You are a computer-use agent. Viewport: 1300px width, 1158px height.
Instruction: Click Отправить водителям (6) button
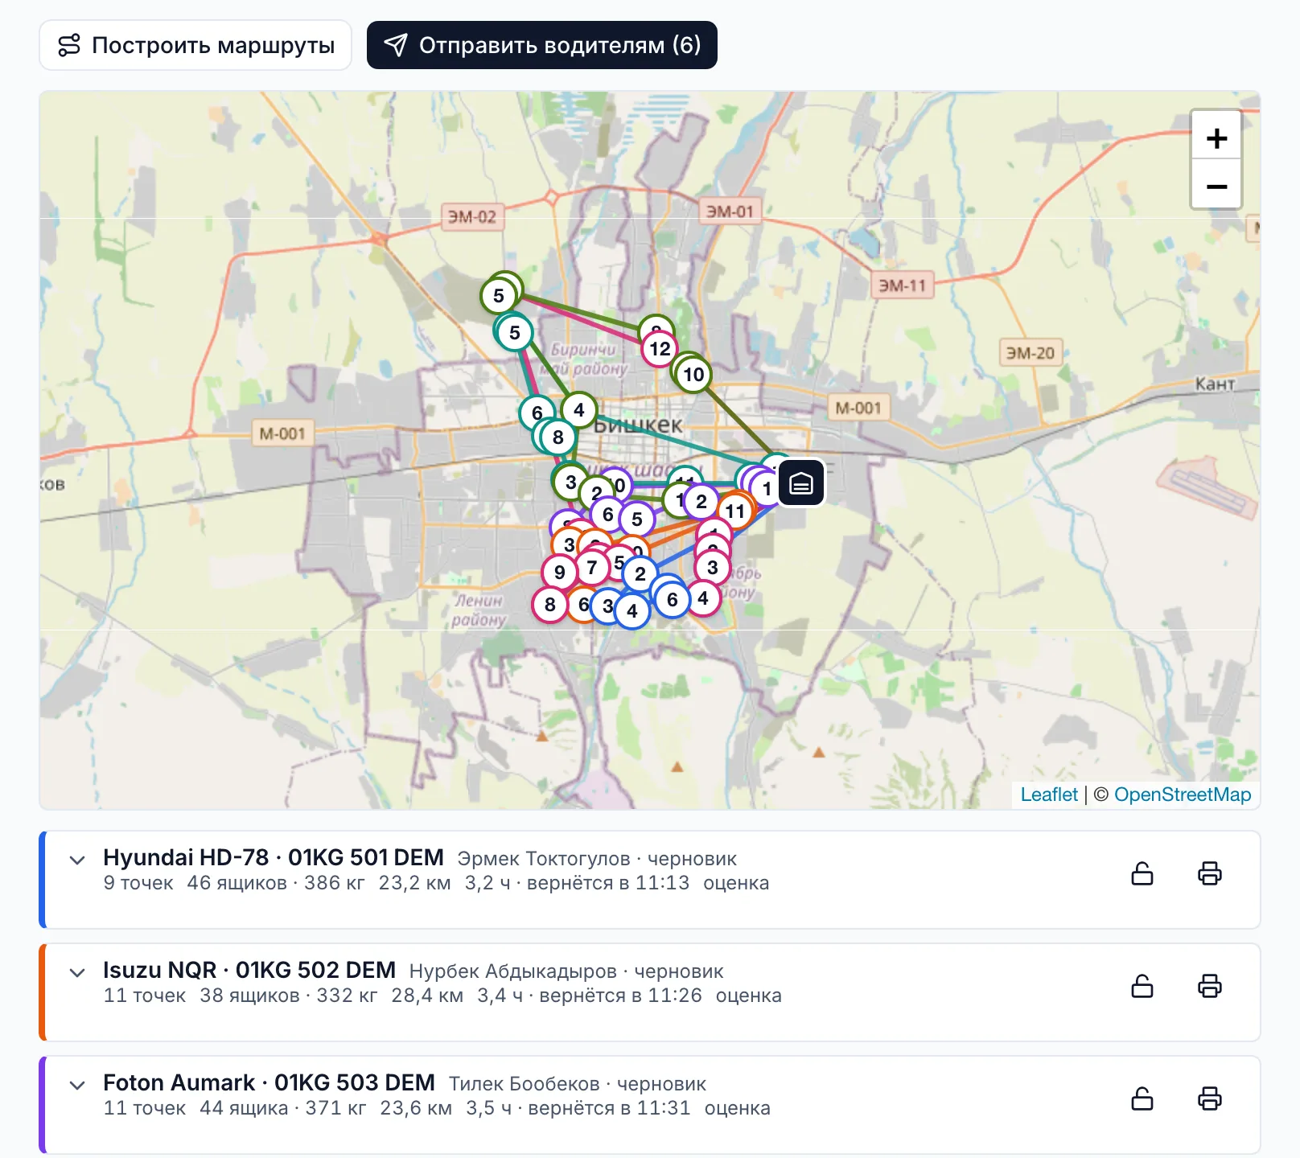542,45
